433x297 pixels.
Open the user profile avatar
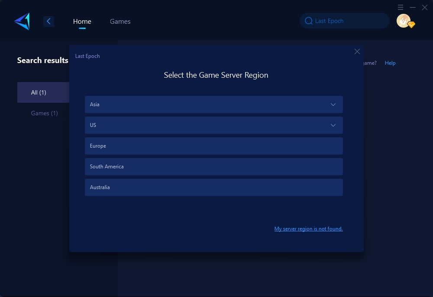click(x=403, y=21)
